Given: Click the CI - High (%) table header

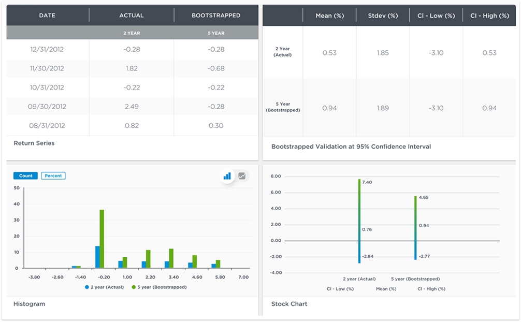Looking at the screenshot, I should click(x=489, y=16).
